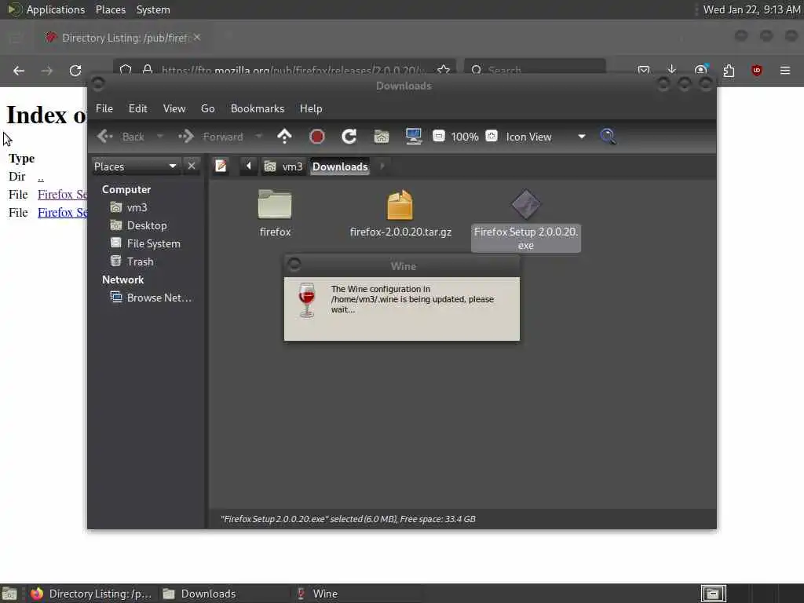Click the path bar left scroll arrow

coord(249,166)
